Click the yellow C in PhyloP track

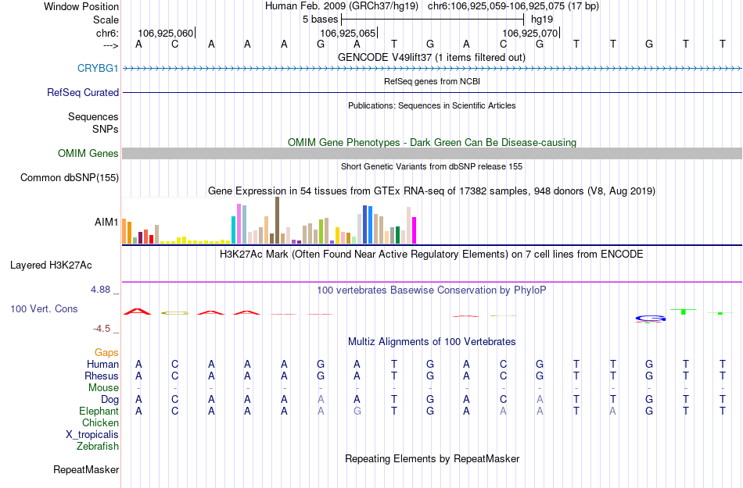pyautogui.click(x=175, y=313)
